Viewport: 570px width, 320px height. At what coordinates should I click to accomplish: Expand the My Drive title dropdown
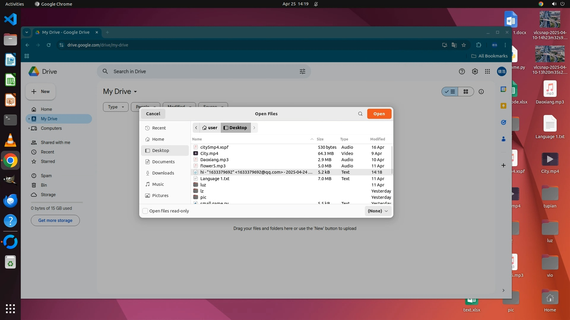135,92
